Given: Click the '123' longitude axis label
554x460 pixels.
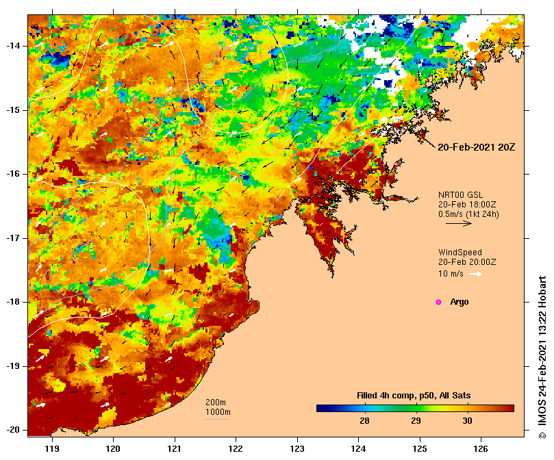Looking at the screenshot, I should point(297,449).
